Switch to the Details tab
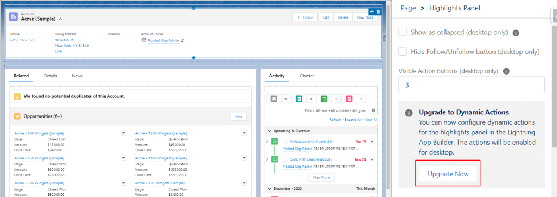 coord(51,76)
